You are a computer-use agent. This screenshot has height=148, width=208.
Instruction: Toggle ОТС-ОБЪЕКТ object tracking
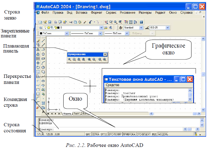144,134
